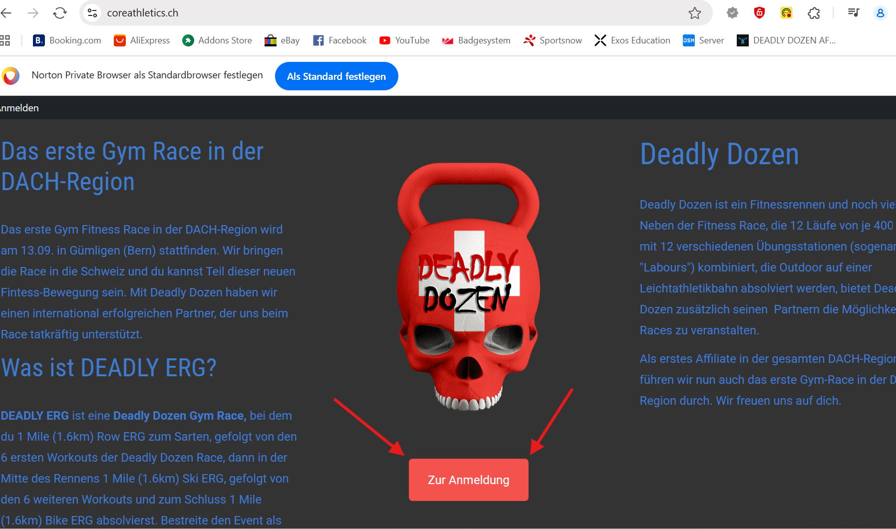Click heading Das erste Gym Race in der DACH-Region
This screenshot has width=896, height=529.
pos(132,167)
